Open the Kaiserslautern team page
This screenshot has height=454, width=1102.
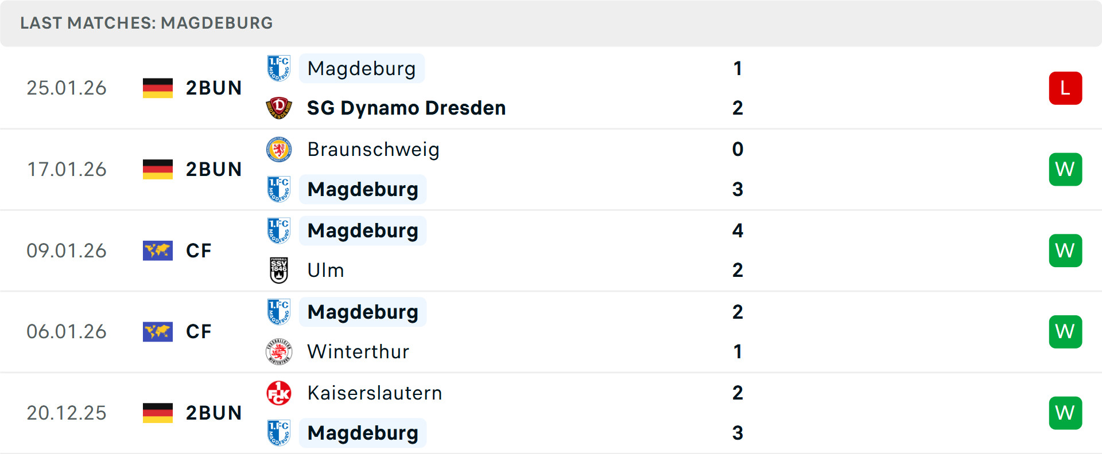(x=375, y=393)
